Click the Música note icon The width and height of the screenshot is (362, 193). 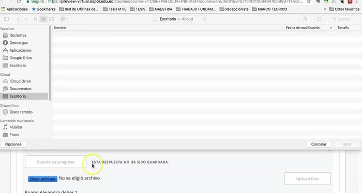5,127
